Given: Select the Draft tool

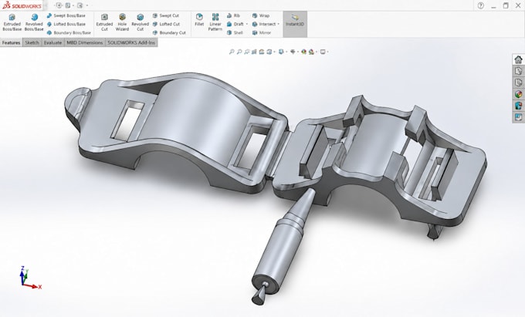Looking at the screenshot, I should pos(235,24).
